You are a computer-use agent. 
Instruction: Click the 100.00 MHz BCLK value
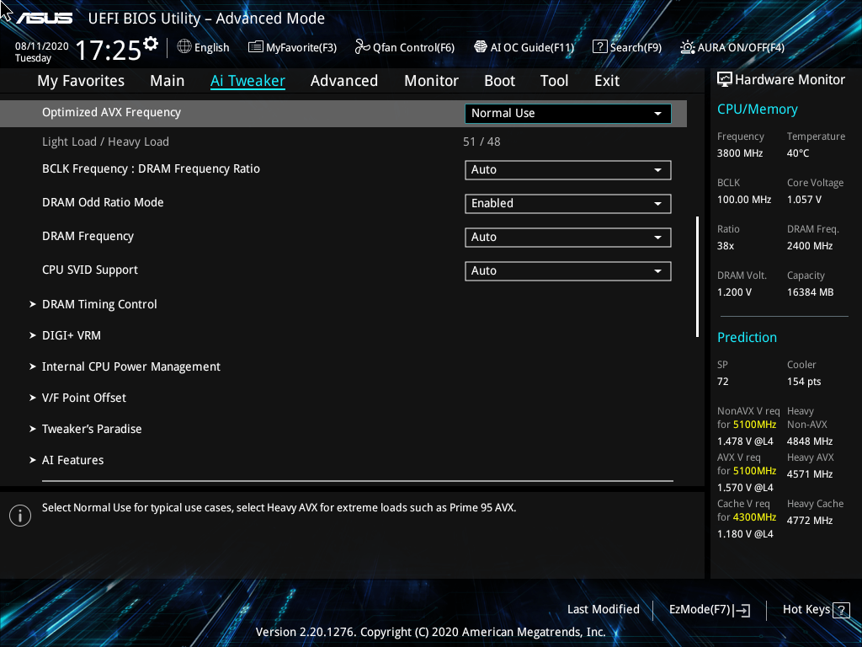click(744, 200)
